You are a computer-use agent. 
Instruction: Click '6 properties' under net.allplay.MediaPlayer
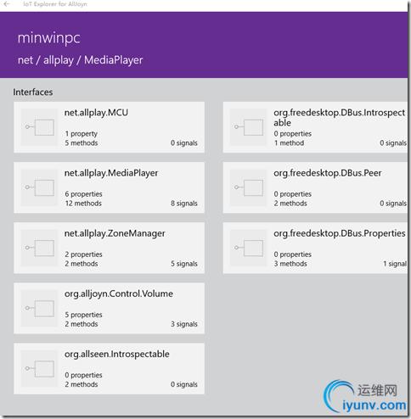tap(83, 194)
